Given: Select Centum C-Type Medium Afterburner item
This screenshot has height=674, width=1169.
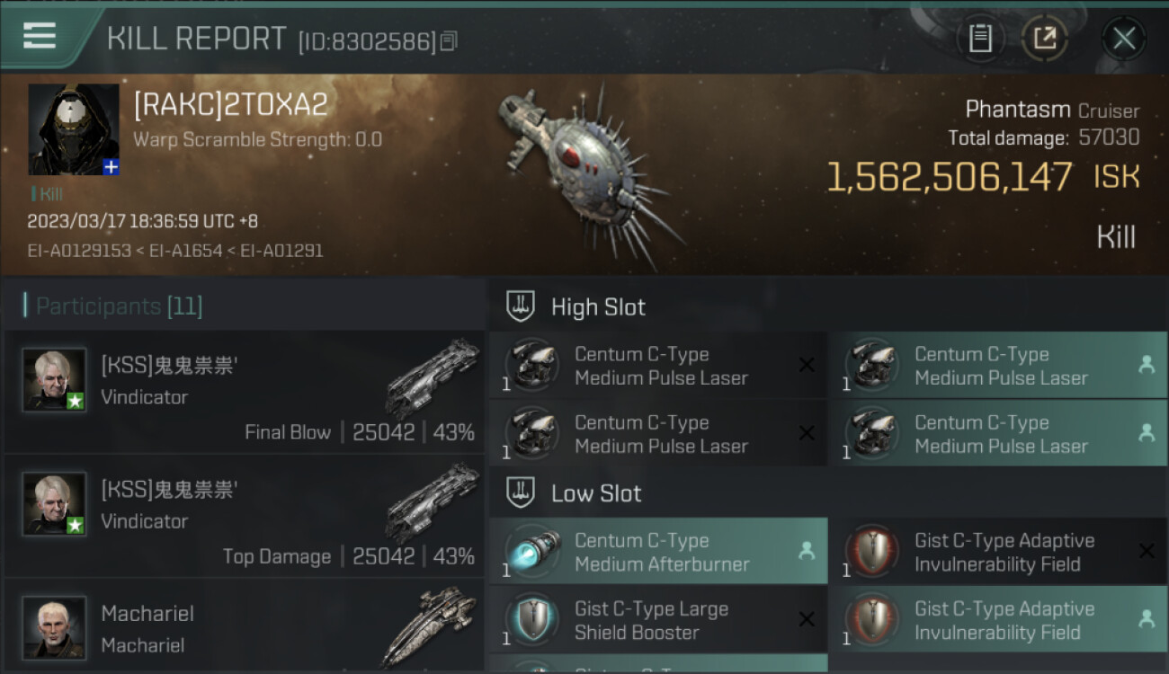Looking at the screenshot, I should tap(658, 552).
